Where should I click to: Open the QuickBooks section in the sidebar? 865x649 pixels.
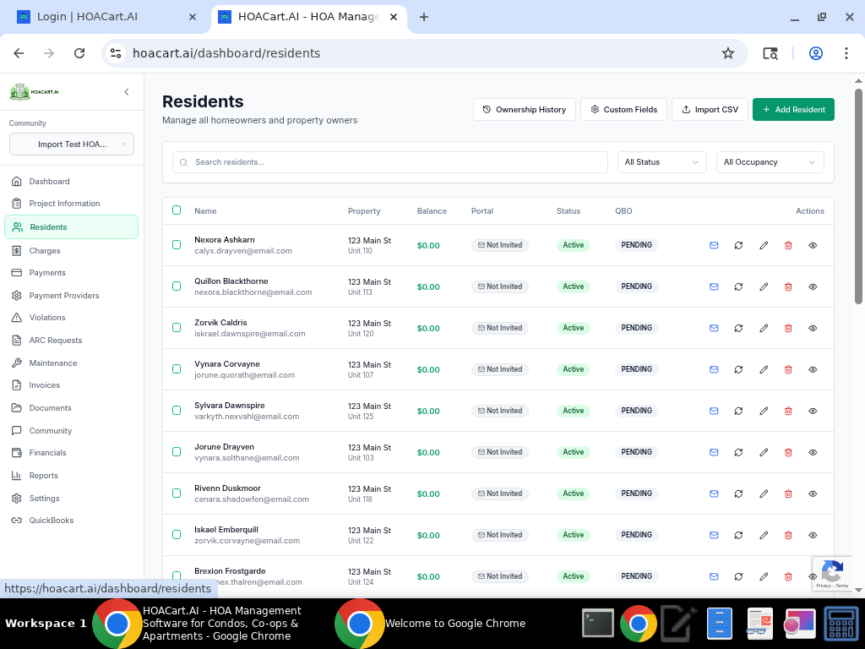pyautogui.click(x=49, y=520)
